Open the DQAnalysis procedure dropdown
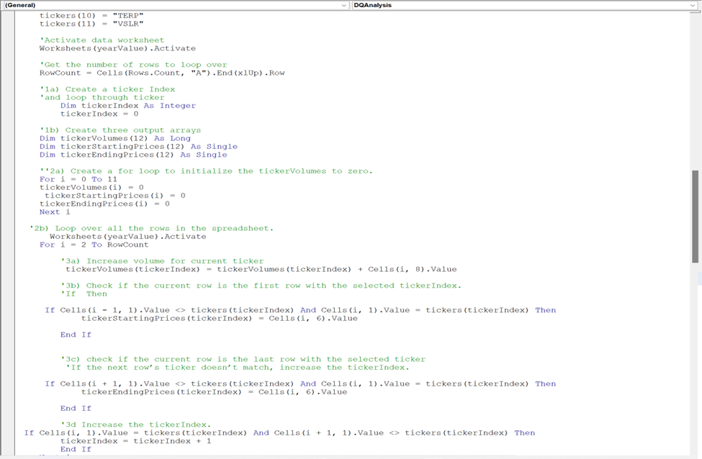Image resolution: width=702 pixels, height=459 pixels. [504, 5]
